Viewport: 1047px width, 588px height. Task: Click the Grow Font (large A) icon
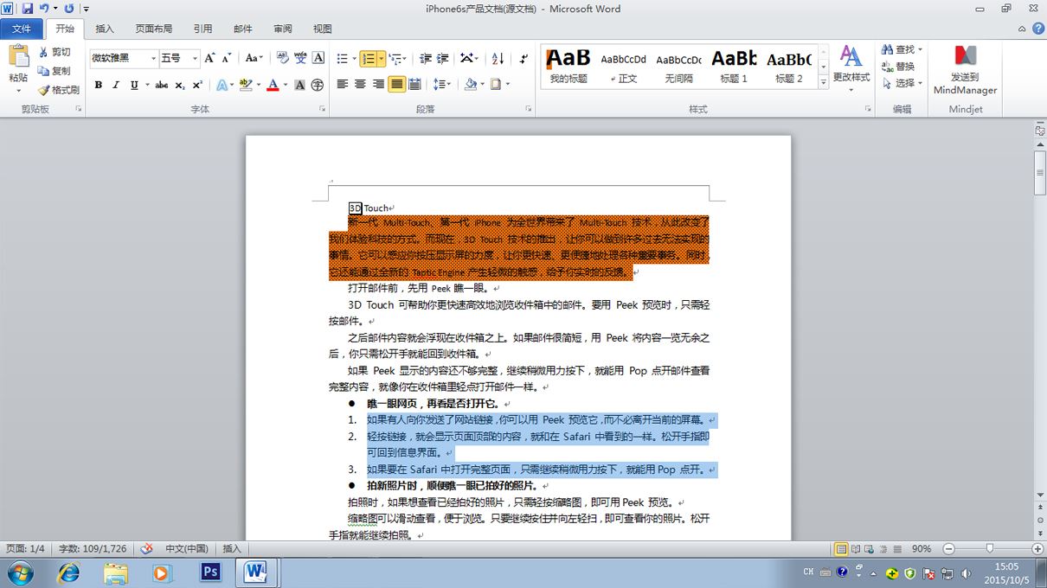(x=209, y=58)
